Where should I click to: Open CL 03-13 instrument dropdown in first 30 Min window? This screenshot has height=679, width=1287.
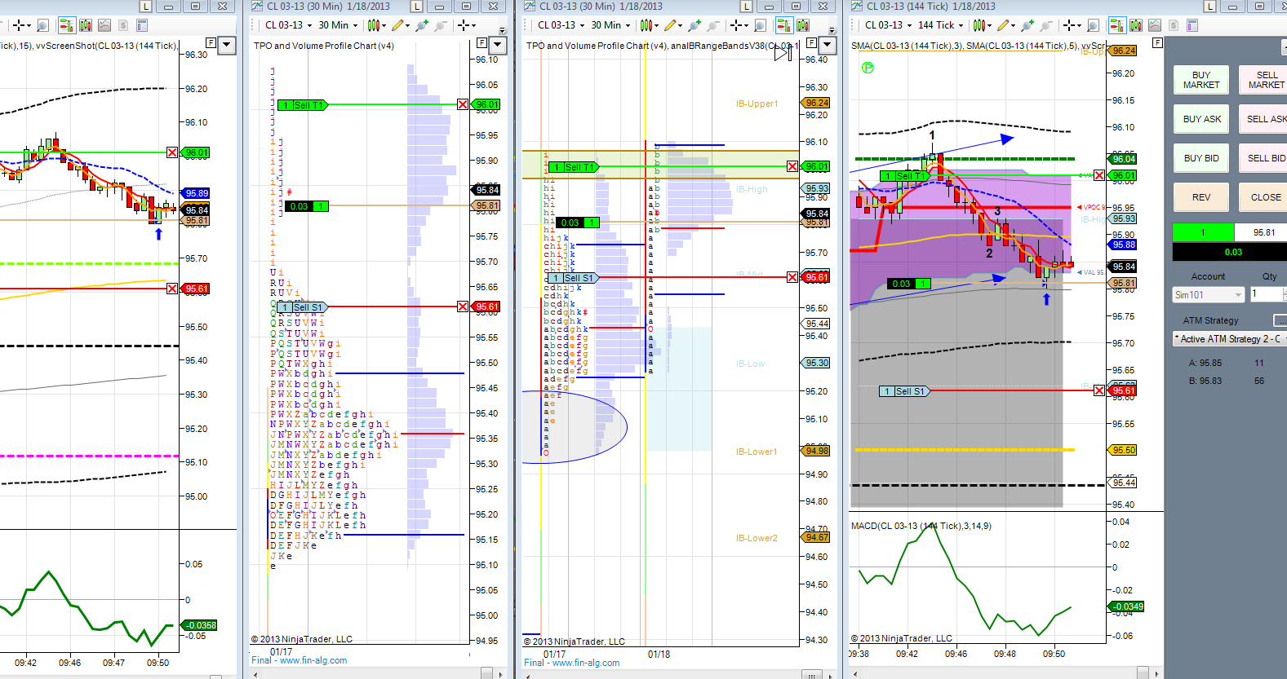(288, 25)
